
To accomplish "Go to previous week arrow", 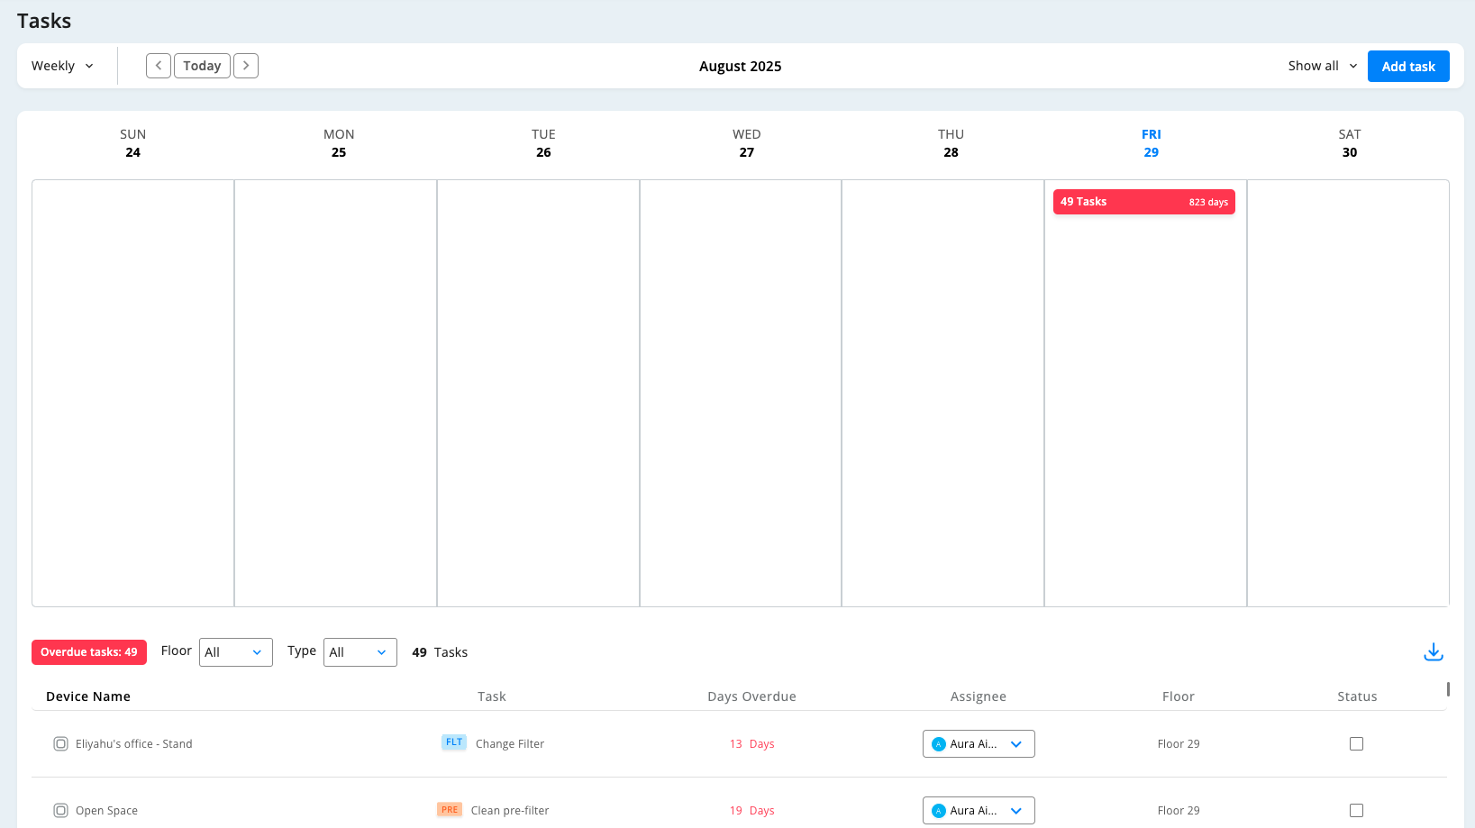I will tap(159, 66).
